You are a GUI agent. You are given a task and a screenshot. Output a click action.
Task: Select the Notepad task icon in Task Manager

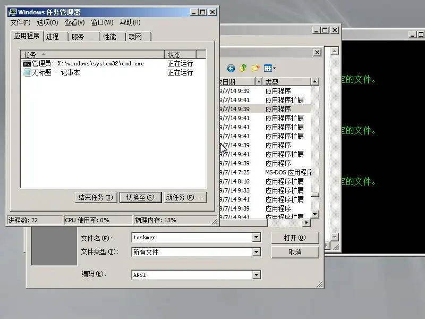[x=27, y=72]
